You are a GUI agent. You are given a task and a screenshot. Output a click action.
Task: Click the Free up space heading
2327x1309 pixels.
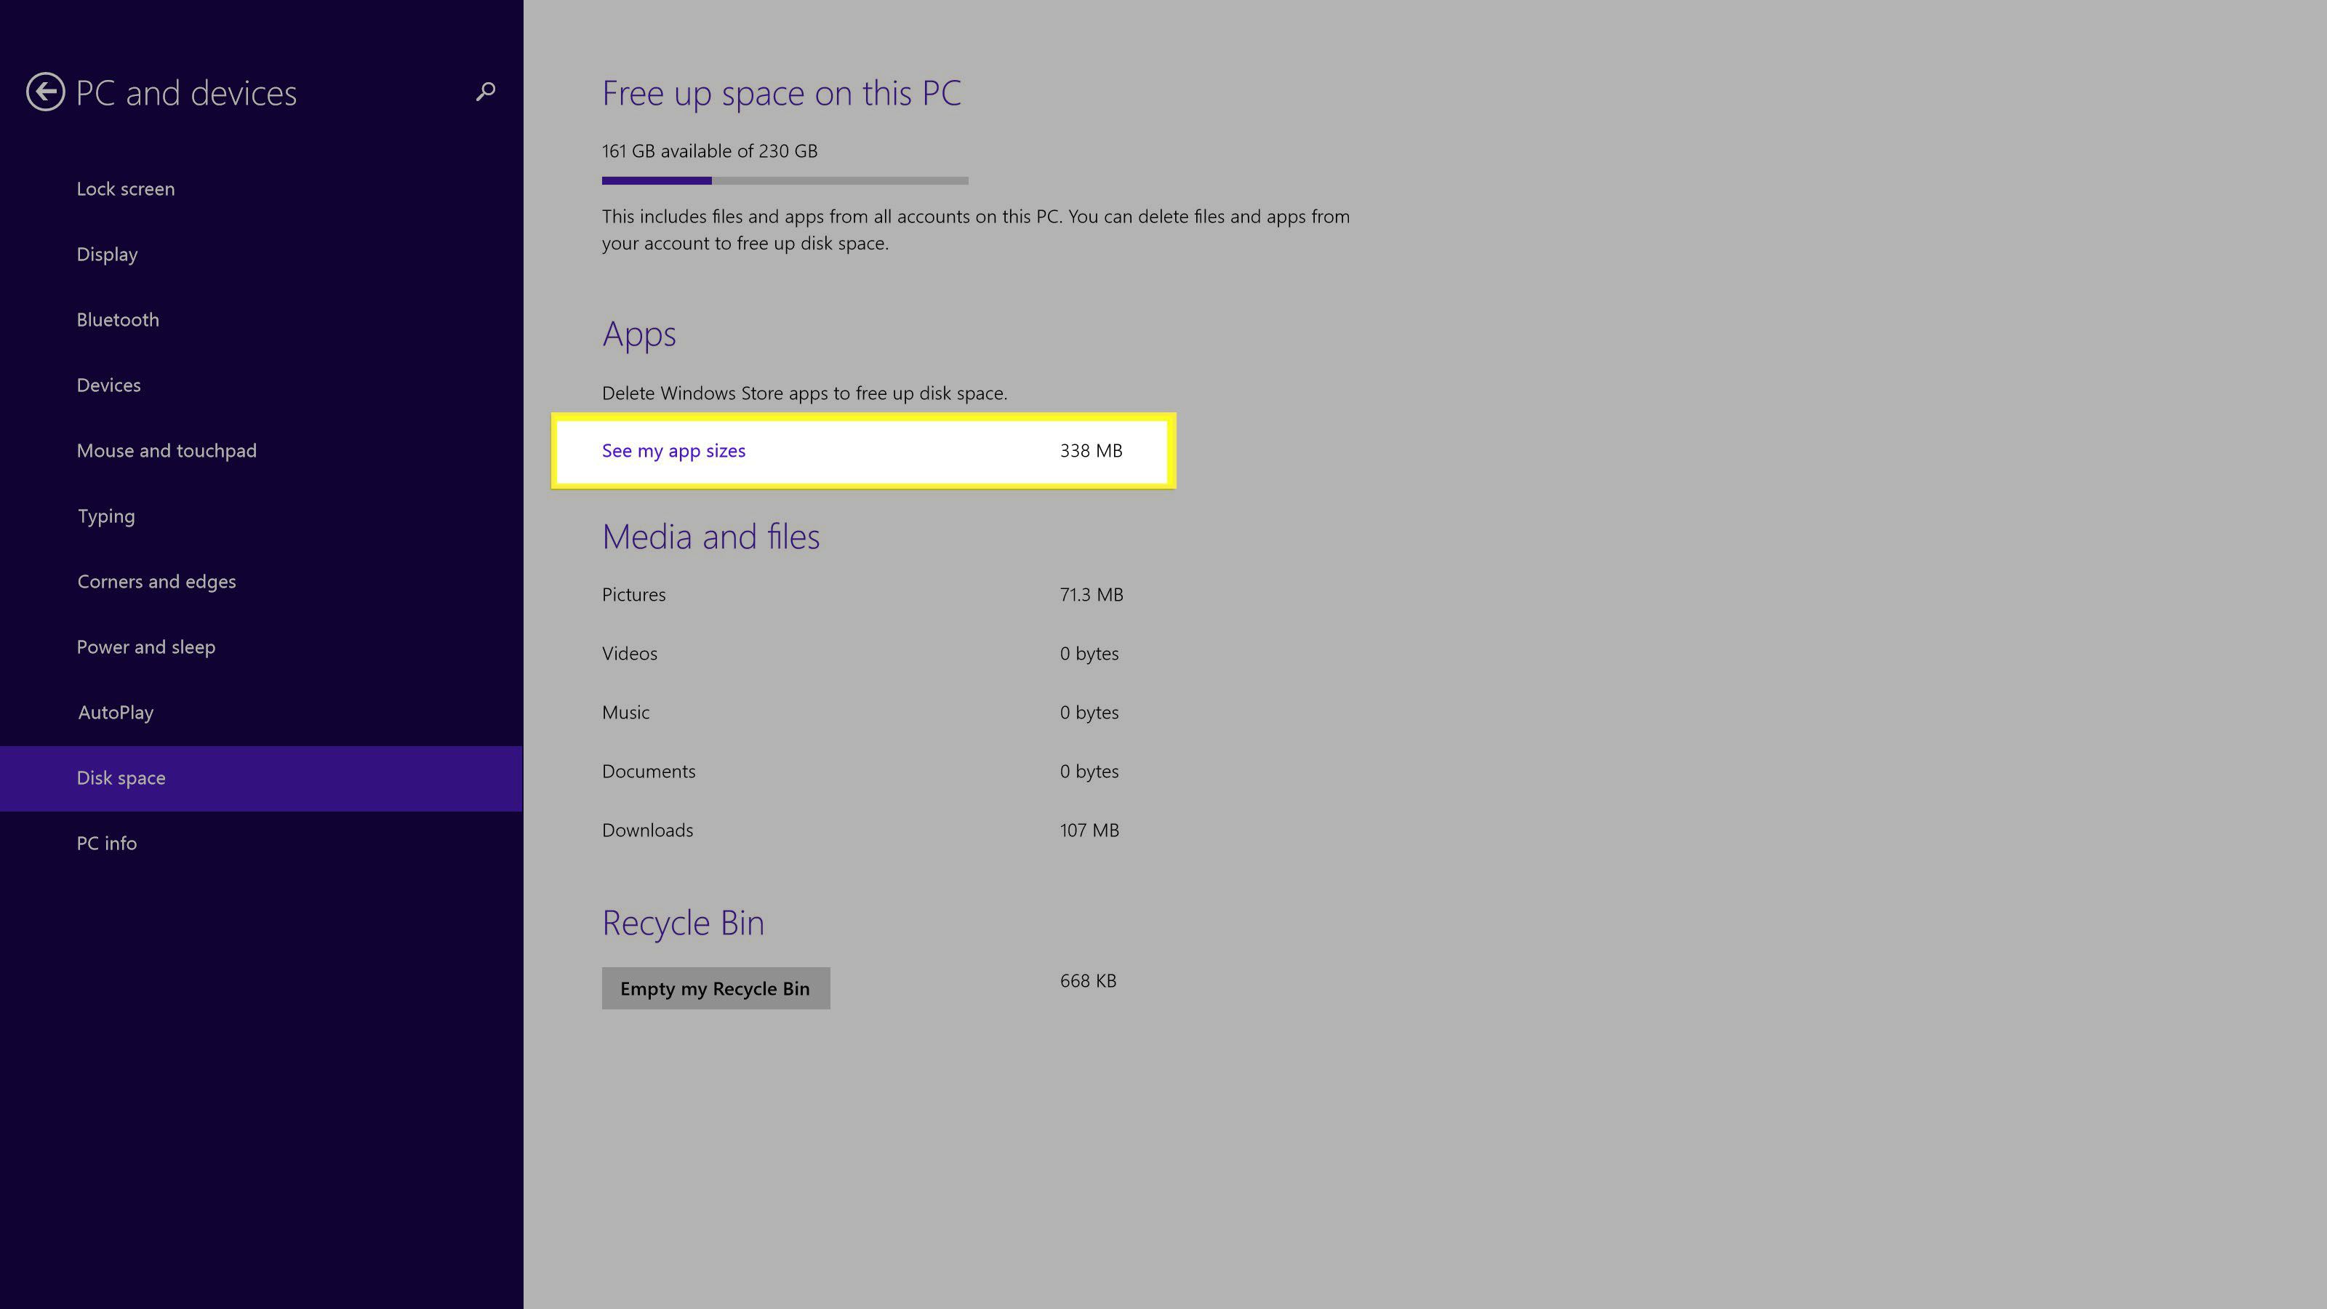[782, 93]
